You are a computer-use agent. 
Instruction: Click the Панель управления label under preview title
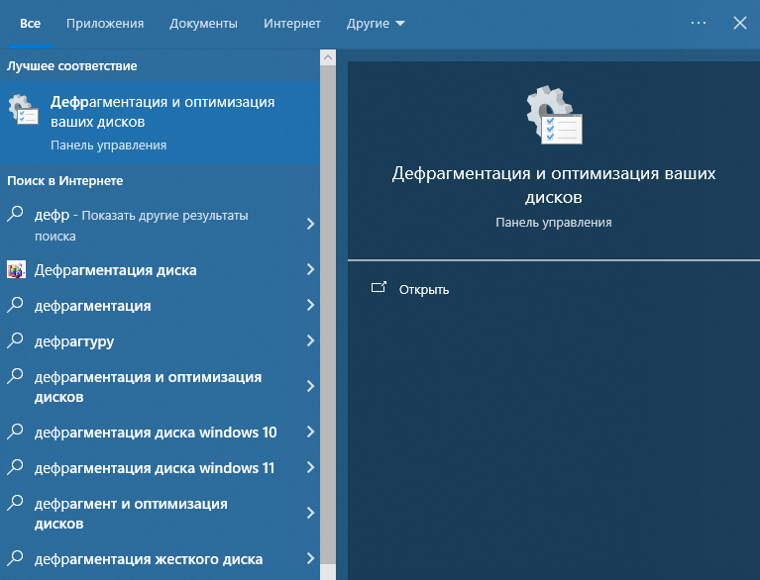(x=554, y=223)
